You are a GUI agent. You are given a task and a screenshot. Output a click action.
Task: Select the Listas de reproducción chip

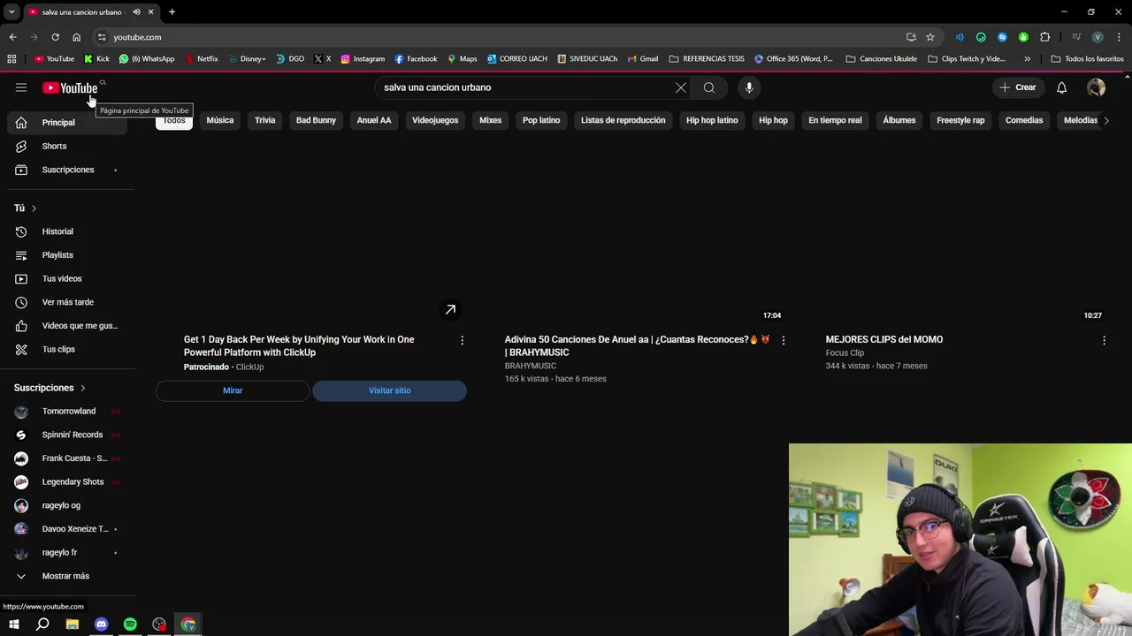coord(623,120)
